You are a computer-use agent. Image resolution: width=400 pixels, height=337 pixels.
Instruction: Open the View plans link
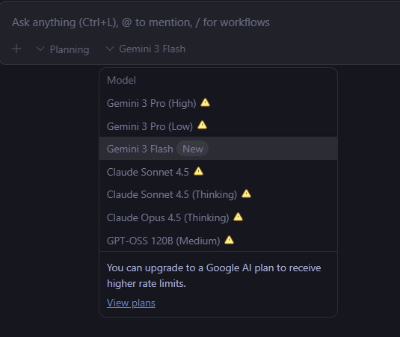tap(131, 303)
